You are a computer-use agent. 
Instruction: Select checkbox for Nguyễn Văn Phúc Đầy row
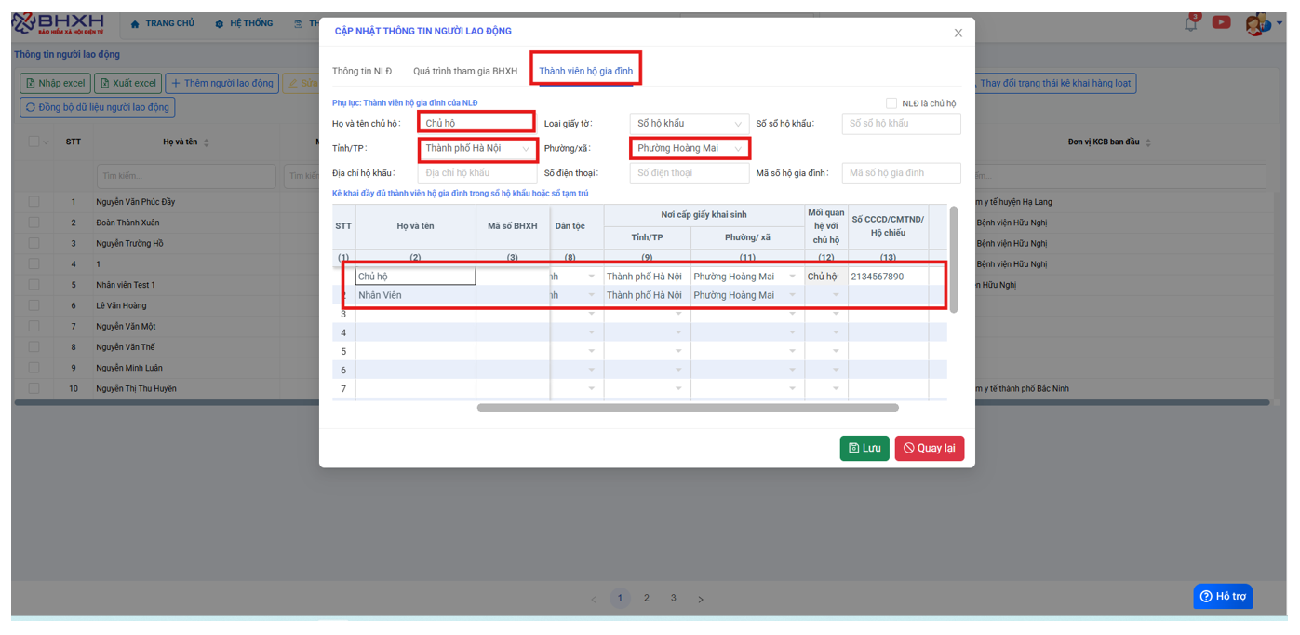[34, 202]
